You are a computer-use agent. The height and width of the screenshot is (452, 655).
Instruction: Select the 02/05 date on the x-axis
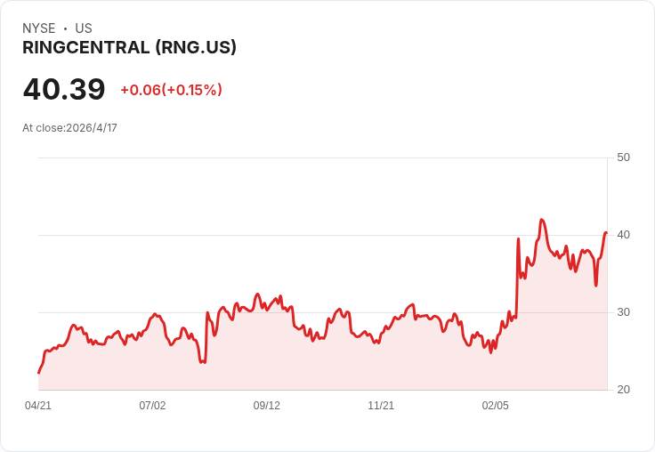click(496, 405)
